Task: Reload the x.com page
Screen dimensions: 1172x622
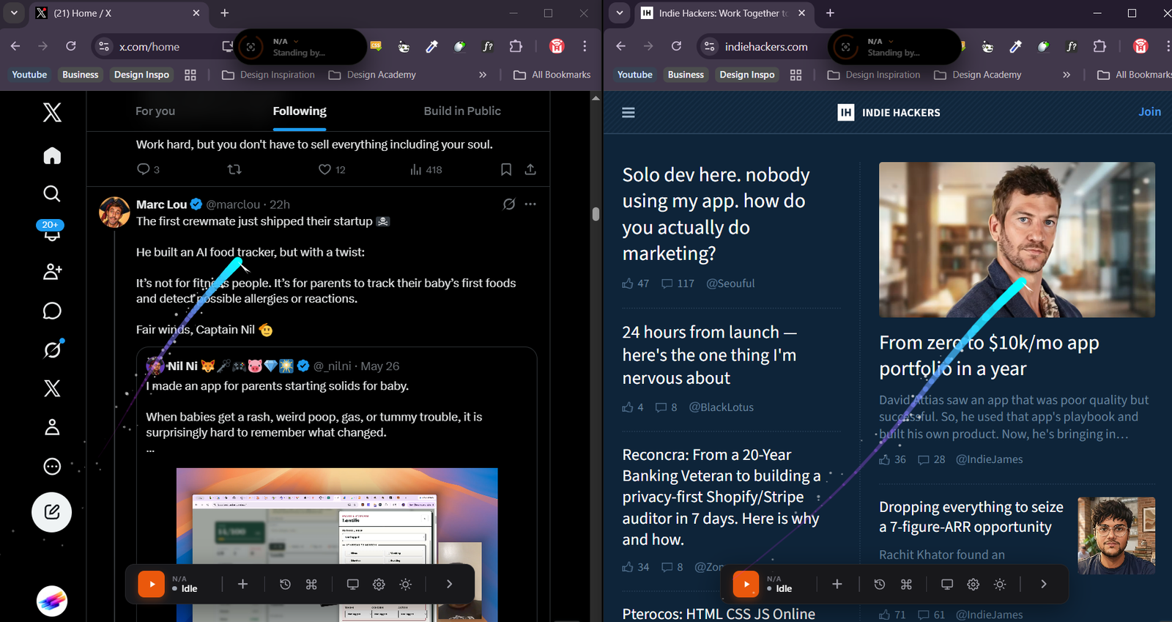Action: pos(71,46)
